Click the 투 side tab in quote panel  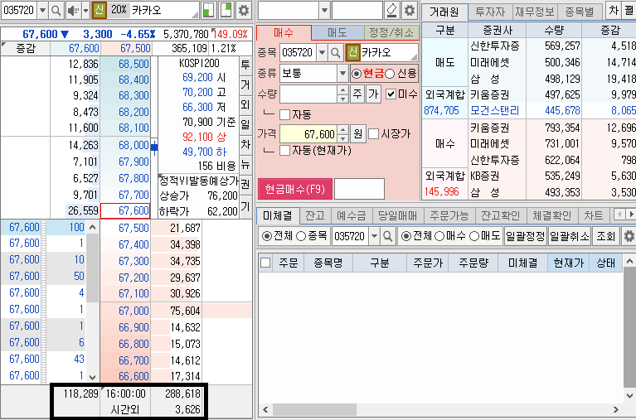pos(245,65)
